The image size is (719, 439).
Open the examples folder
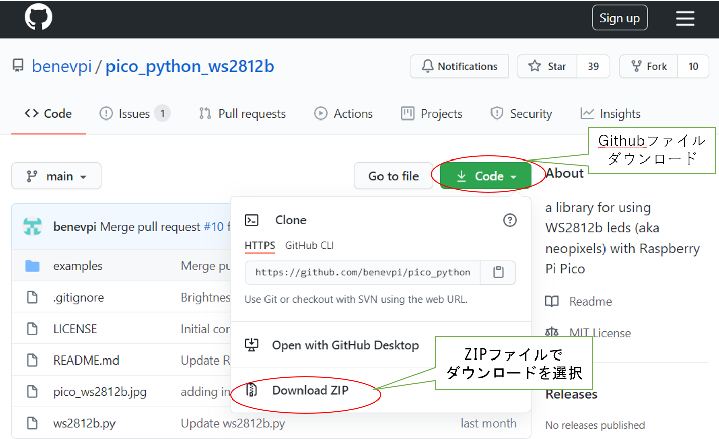point(78,266)
